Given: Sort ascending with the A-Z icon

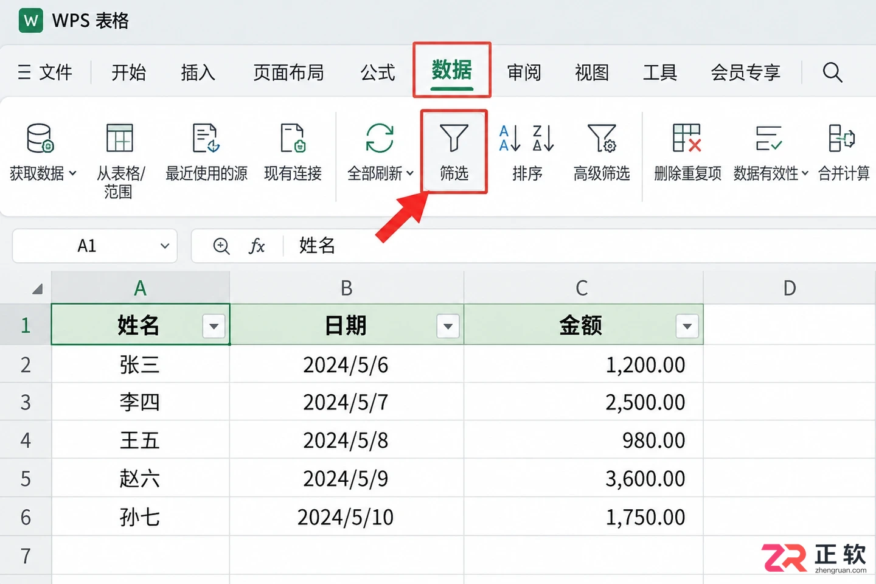Looking at the screenshot, I should [x=510, y=138].
